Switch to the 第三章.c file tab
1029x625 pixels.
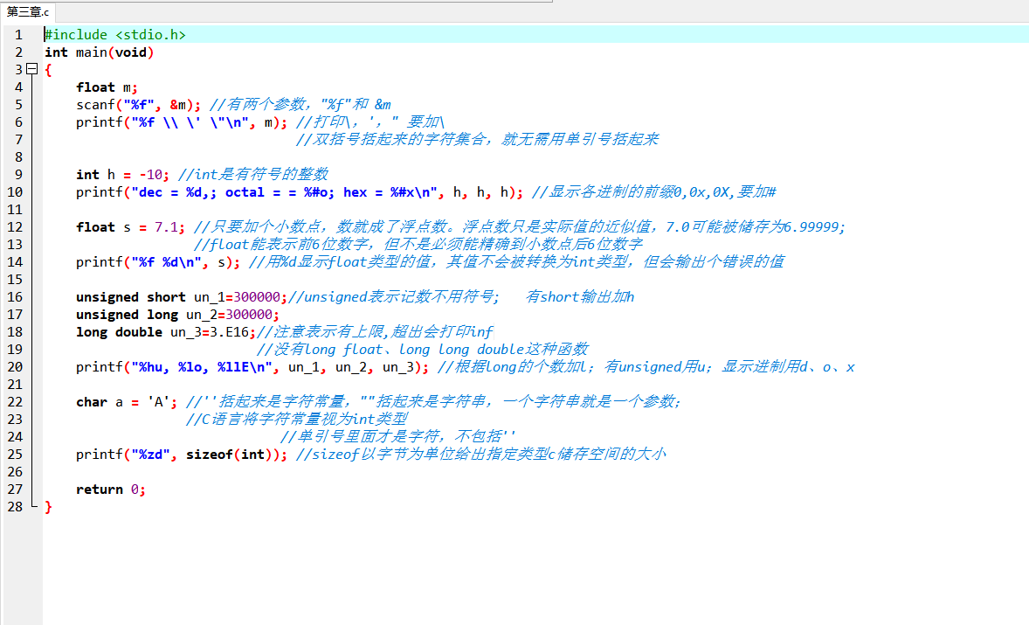click(28, 12)
